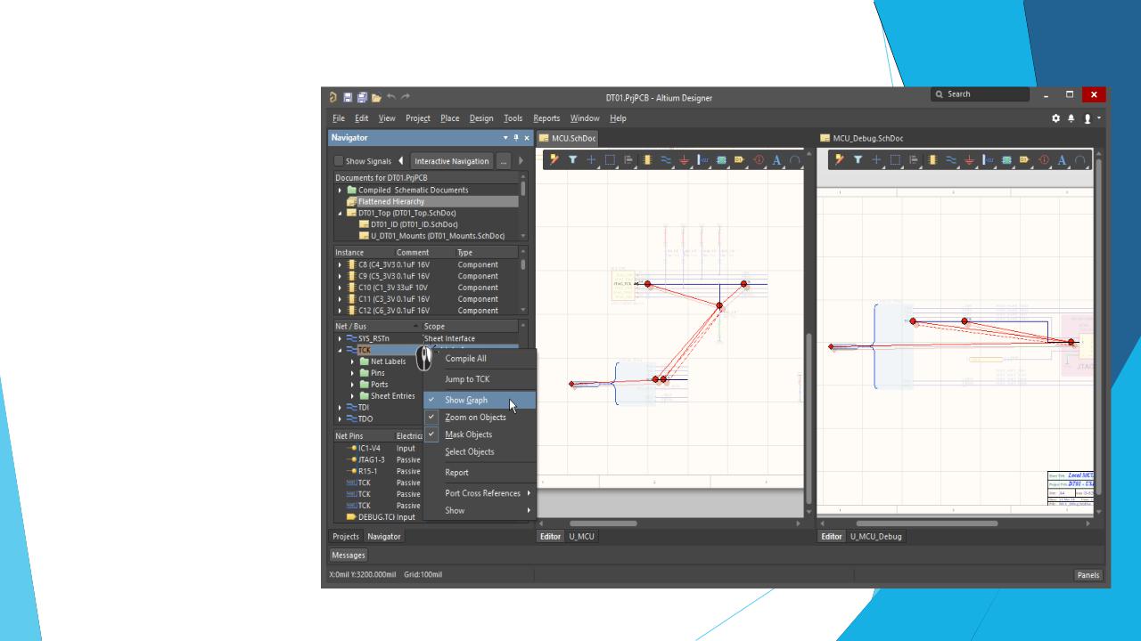Click the sheet symbol icon in MCU_Debug toolbar
Screen dimensions: 1141x641
(x=1006, y=160)
